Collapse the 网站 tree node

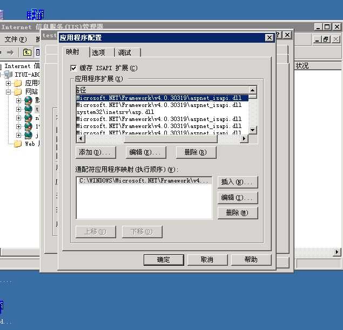tap(8, 92)
